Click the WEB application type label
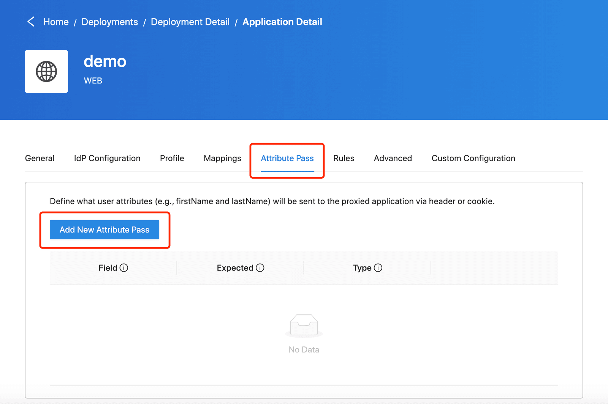608x404 pixels. point(93,80)
